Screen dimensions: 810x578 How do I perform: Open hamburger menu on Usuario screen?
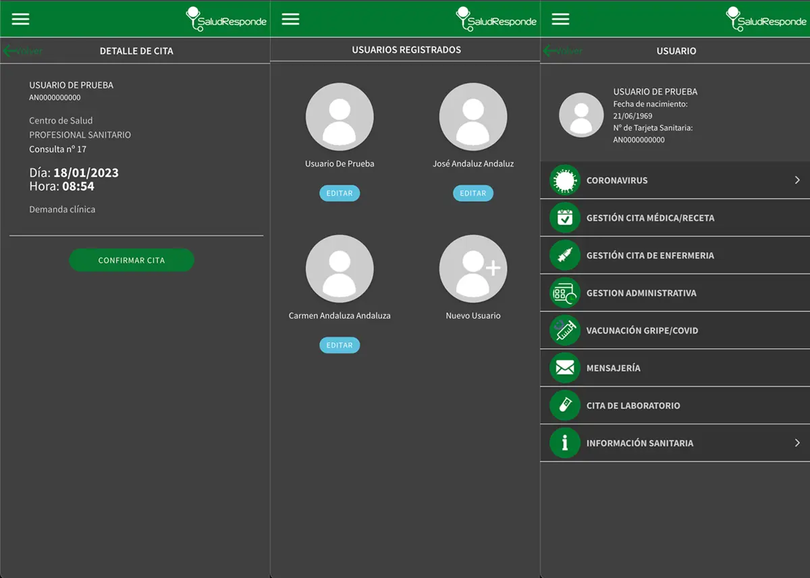pyautogui.click(x=561, y=19)
